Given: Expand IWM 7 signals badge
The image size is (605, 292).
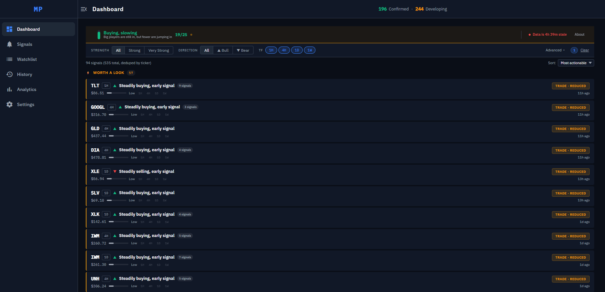Looking at the screenshot, I should click(185, 257).
